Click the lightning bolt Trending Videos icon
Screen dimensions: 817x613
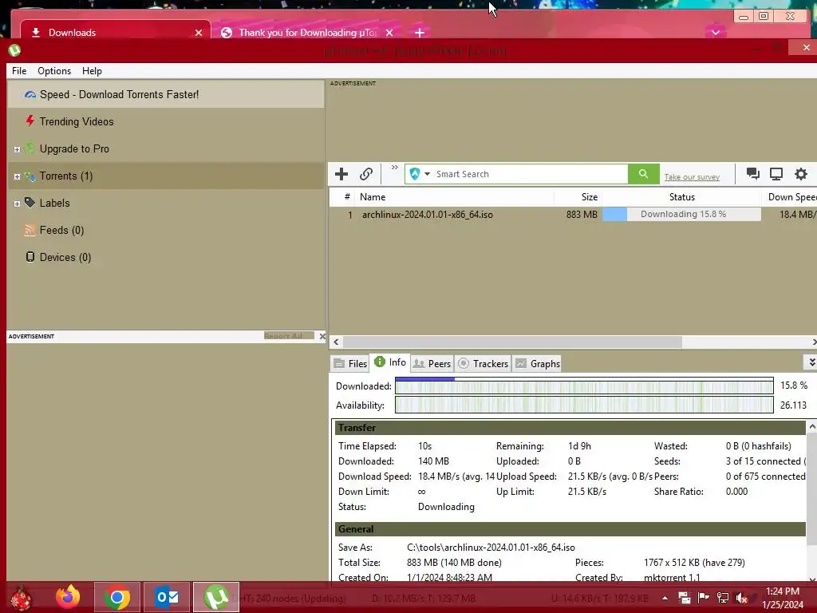[x=30, y=121]
